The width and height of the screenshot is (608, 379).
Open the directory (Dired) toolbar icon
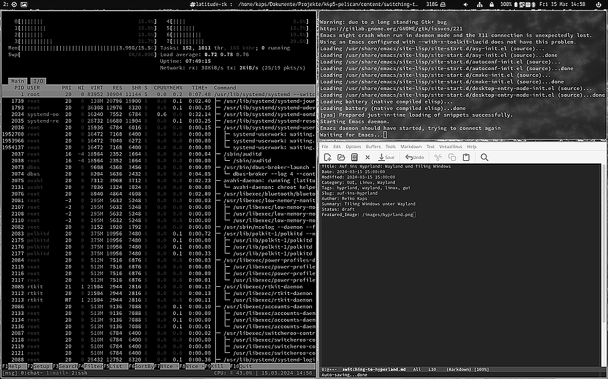[355, 157]
